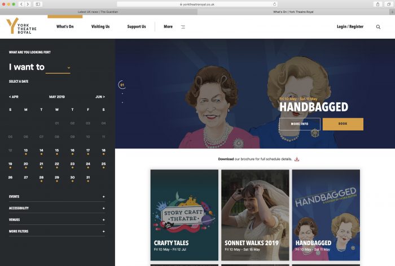Click the brochure download icon
395x266 pixels.
coord(297,159)
